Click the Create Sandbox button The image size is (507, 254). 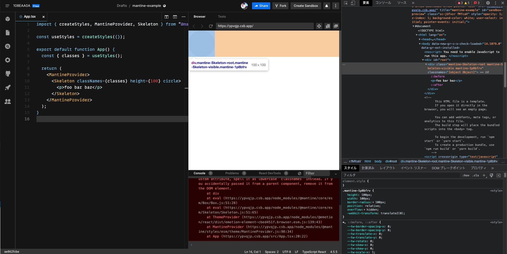click(306, 6)
